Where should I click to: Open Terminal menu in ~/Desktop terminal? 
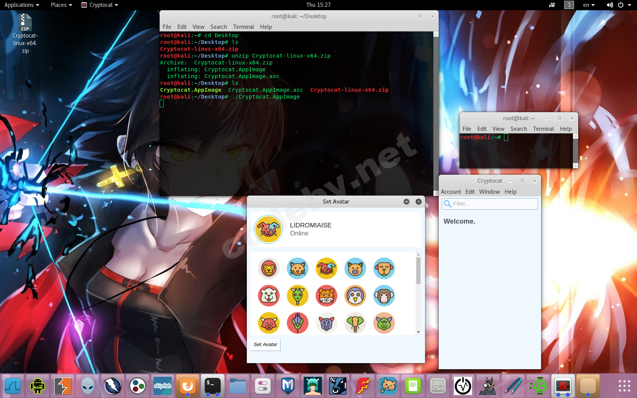(243, 27)
